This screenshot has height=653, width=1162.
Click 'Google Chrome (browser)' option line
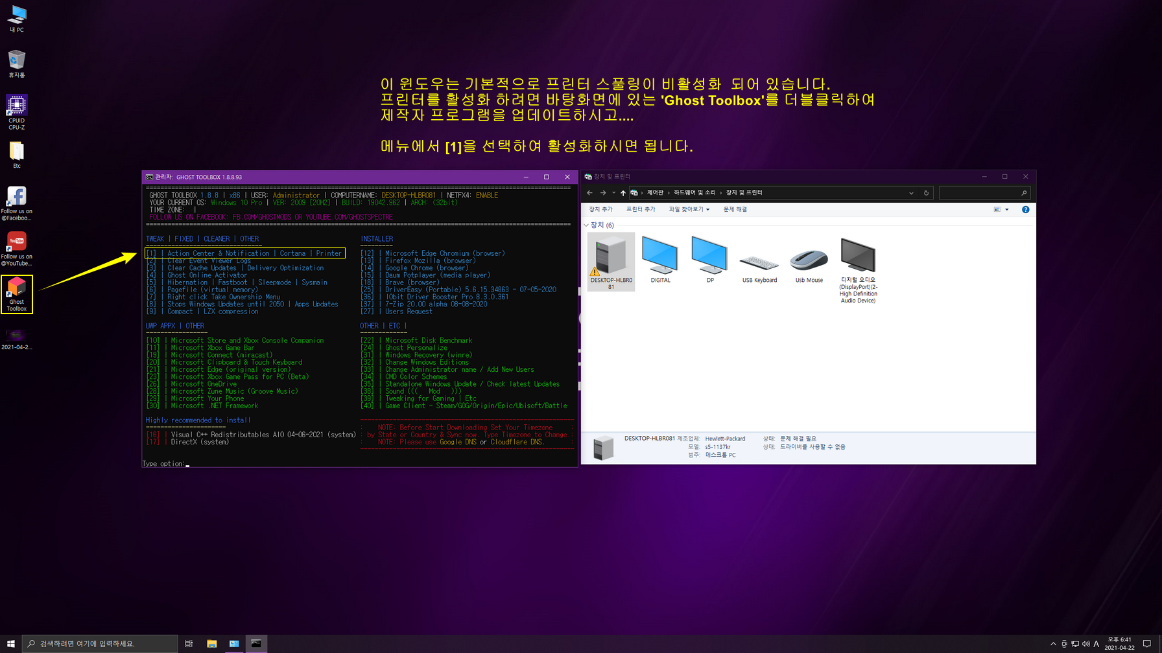[x=414, y=268]
